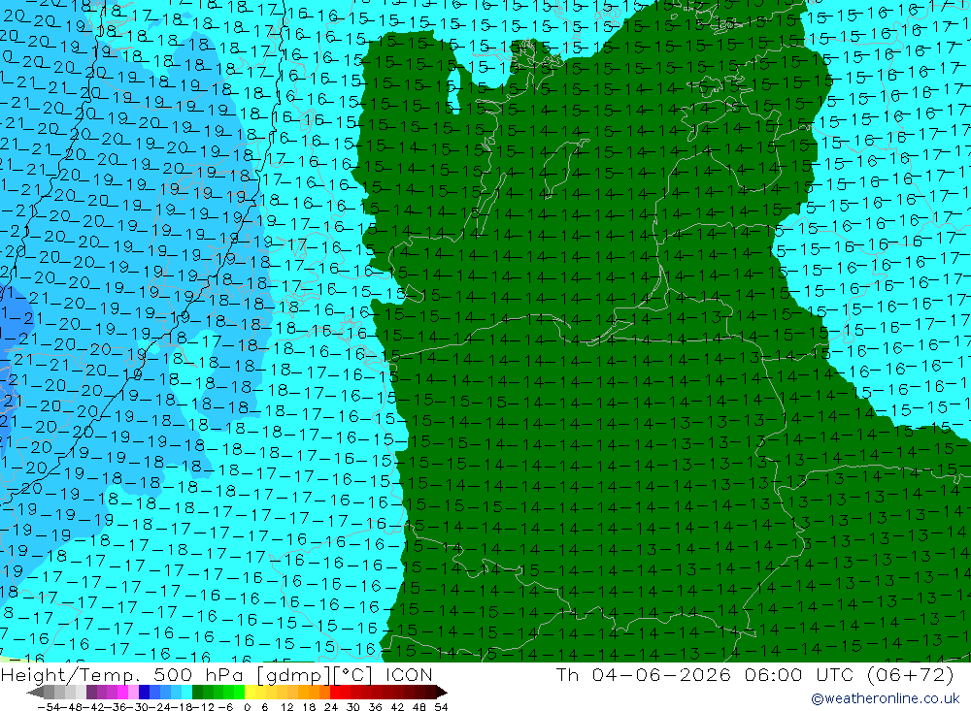Select the yellow swatch in the temperature legend
This screenshot has height=711, width=971.
251,693
